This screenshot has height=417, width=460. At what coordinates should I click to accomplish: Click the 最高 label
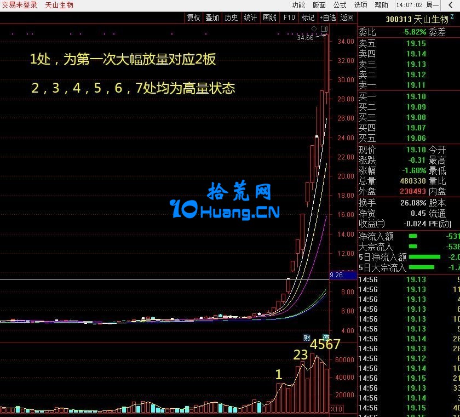437,160
